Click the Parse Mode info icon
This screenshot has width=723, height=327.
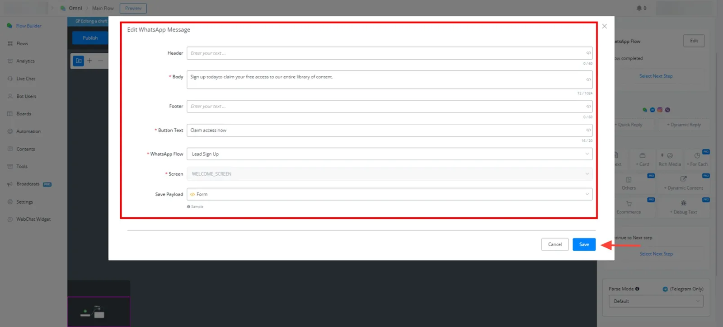point(637,289)
